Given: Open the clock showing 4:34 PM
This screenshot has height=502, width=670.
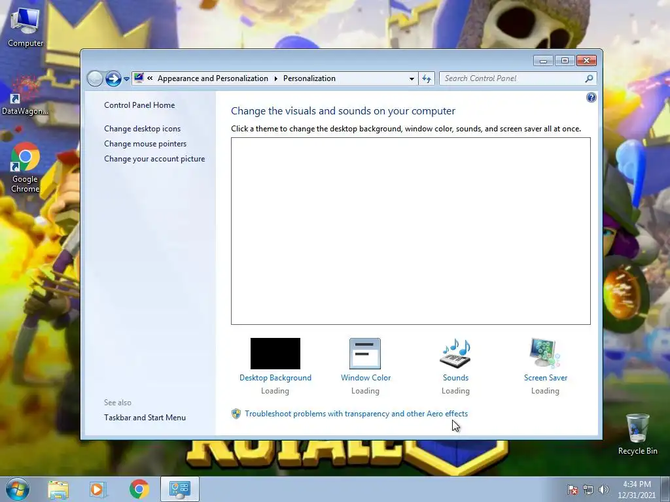Looking at the screenshot, I should [636, 489].
